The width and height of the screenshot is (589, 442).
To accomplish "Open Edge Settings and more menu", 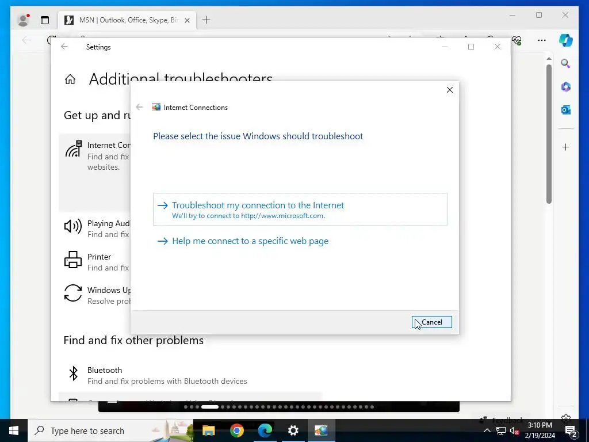I will coord(542,40).
